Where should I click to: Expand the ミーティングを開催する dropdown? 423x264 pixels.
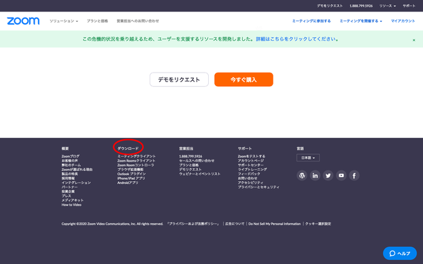360,21
